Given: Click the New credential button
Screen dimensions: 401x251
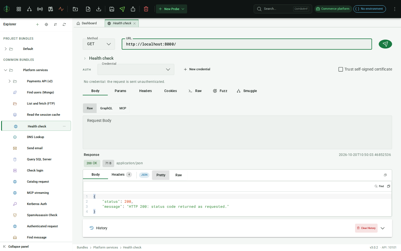Looking at the screenshot, I should pos(197,69).
